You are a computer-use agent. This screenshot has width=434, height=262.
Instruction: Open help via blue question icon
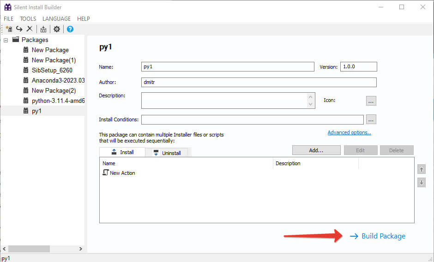(70, 29)
